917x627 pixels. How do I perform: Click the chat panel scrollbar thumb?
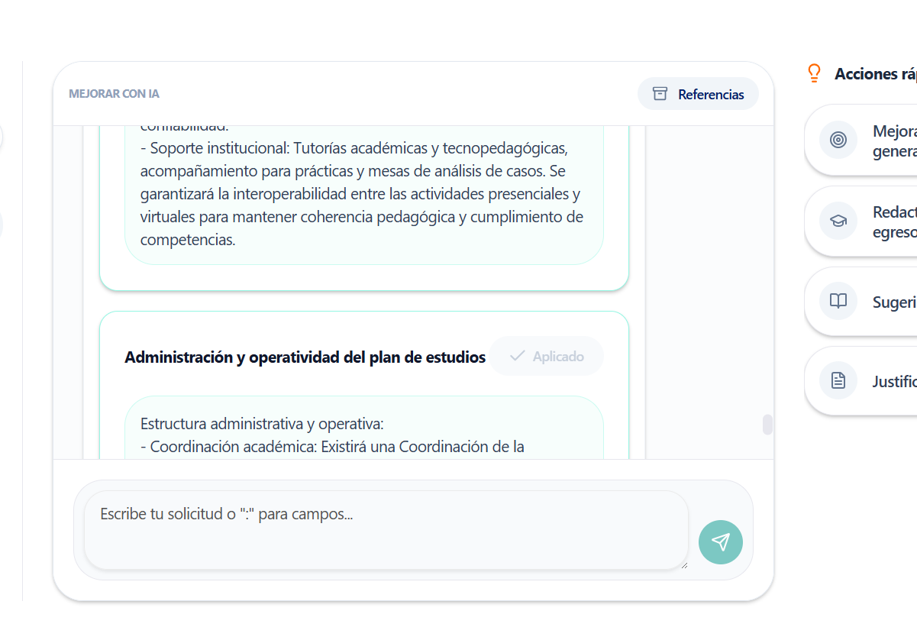[x=767, y=425]
